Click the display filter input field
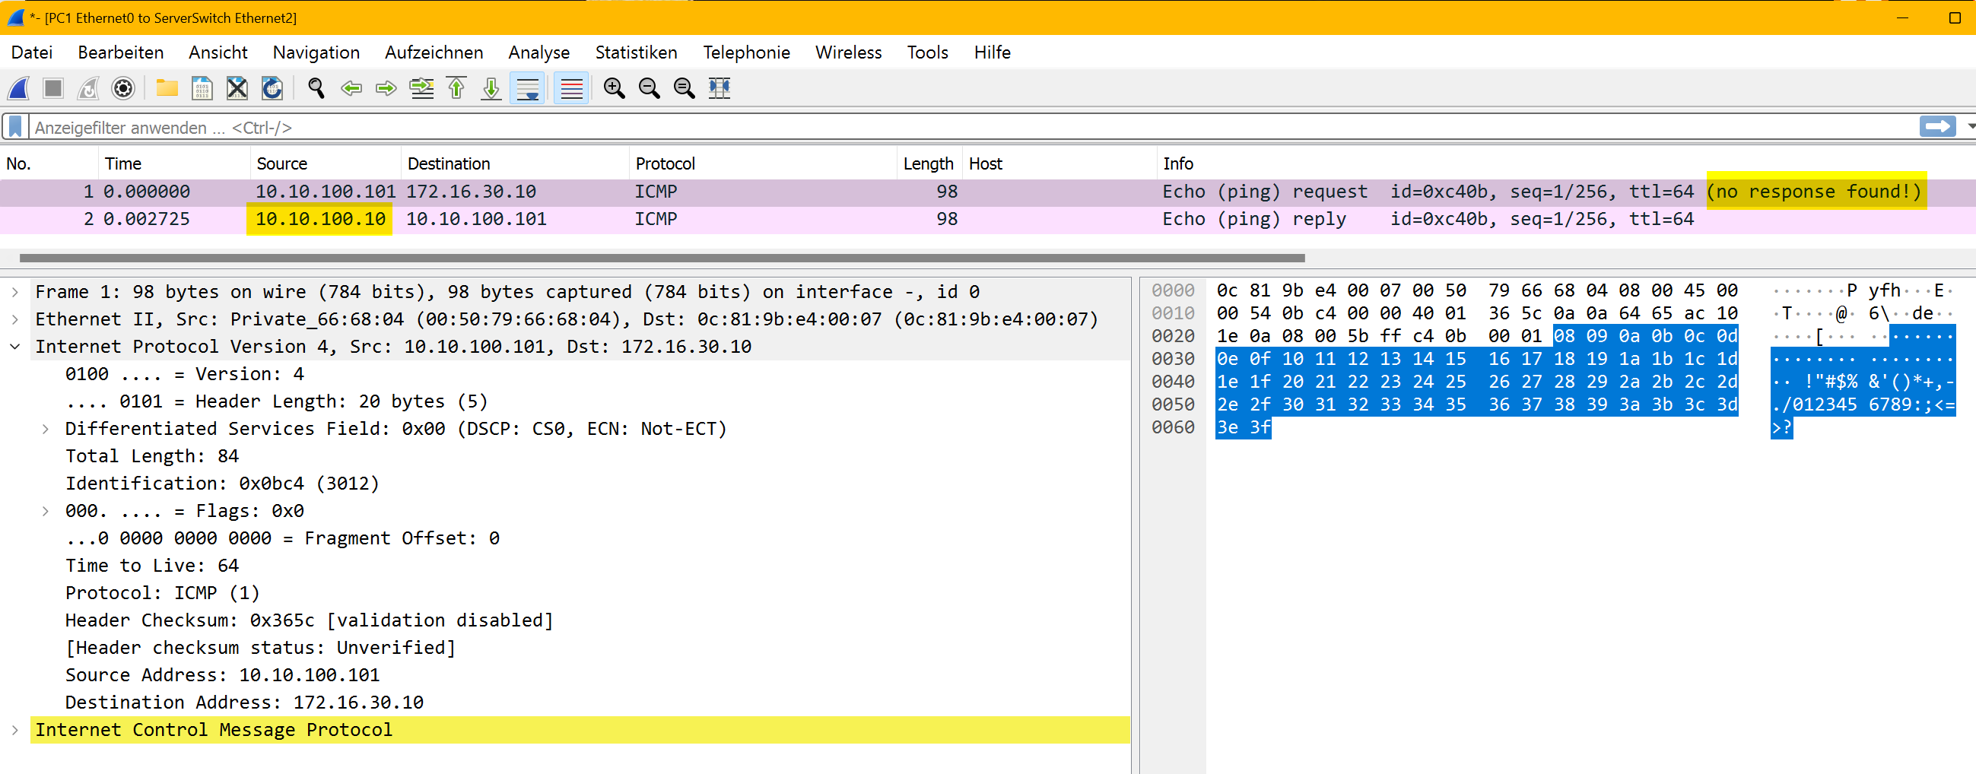The image size is (1976, 774). point(920,127)
